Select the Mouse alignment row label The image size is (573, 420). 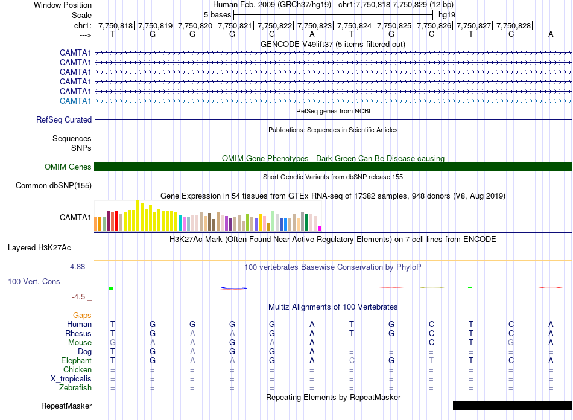(80, 343)
